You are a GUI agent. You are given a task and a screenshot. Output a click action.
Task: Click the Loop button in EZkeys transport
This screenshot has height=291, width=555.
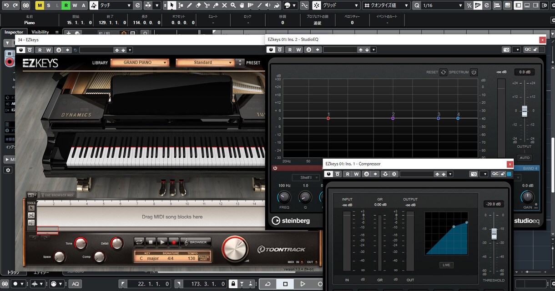tap(139, 242)
